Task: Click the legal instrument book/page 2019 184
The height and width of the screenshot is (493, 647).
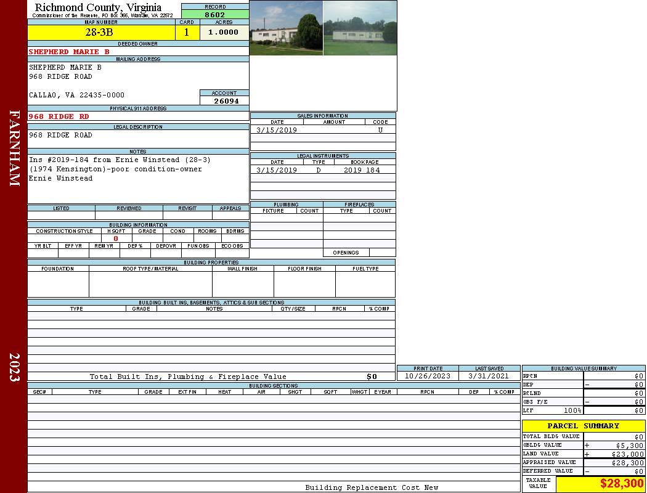Action: (362, 170)
